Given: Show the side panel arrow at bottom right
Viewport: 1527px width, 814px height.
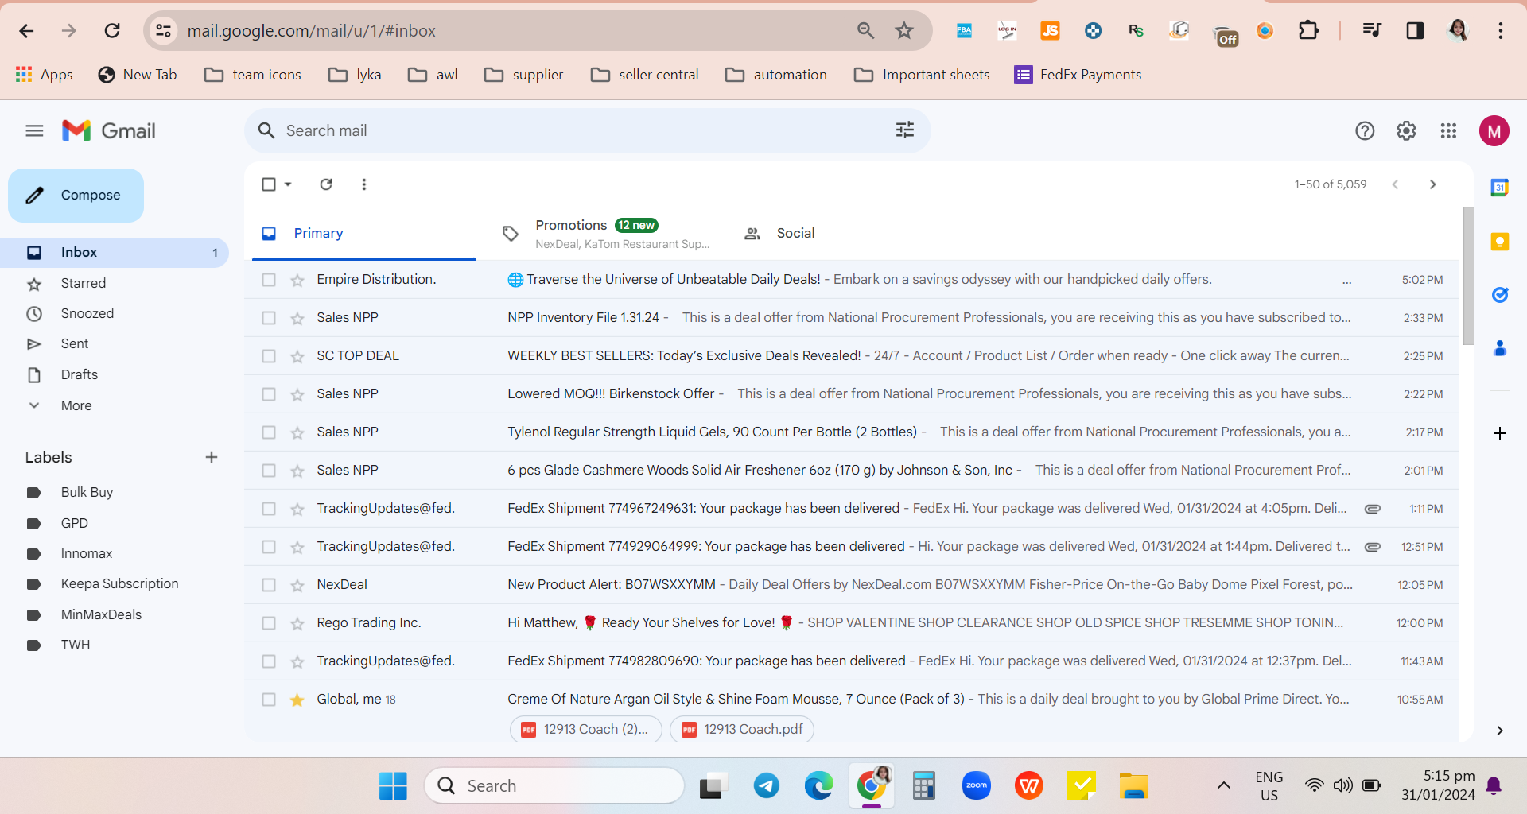Looking at the screenshot, I should point(1500,731).
